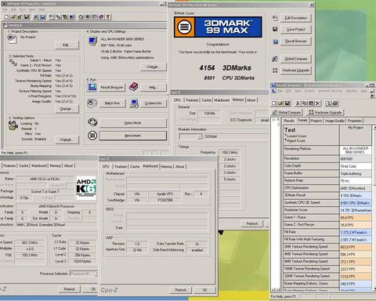Click the question-mark help icon in 3DMark toolbar
The width and height of the screenshot is (376, 301).
(x=108, y=17)
